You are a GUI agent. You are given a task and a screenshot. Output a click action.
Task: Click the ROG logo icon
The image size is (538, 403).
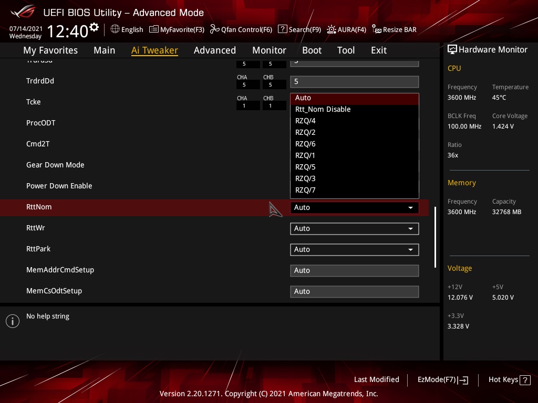23,12
